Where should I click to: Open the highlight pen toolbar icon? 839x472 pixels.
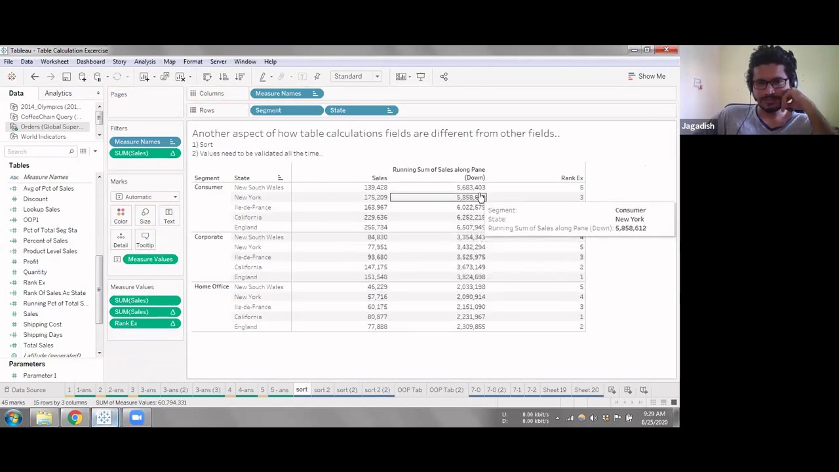click(x=263, y=77)
